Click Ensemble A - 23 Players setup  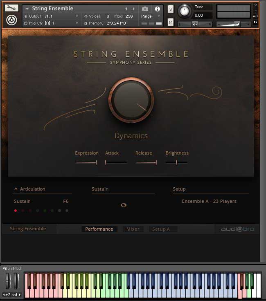pos(209,201)
